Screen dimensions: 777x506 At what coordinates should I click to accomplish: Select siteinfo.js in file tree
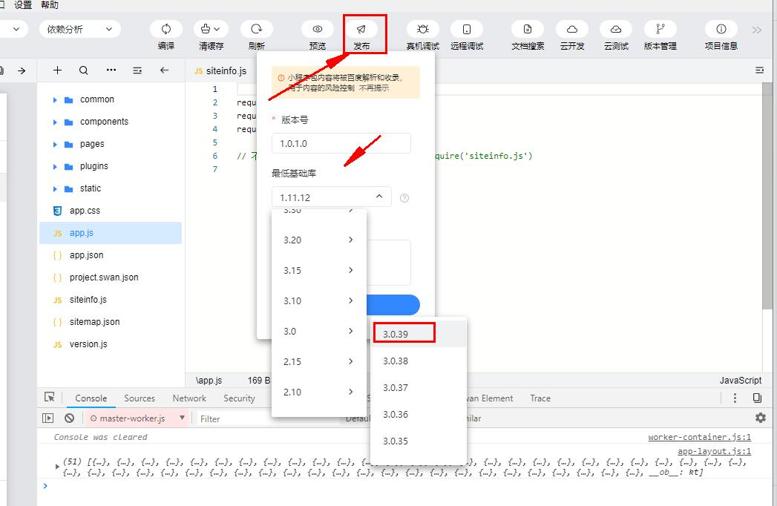[88, 300]
